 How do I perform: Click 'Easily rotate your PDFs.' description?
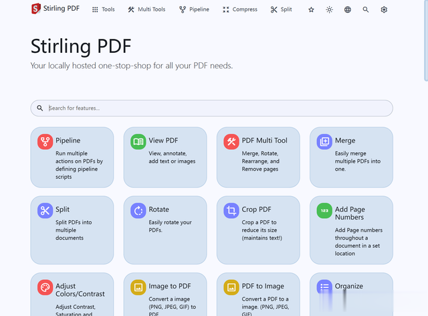tap(170, 226)
